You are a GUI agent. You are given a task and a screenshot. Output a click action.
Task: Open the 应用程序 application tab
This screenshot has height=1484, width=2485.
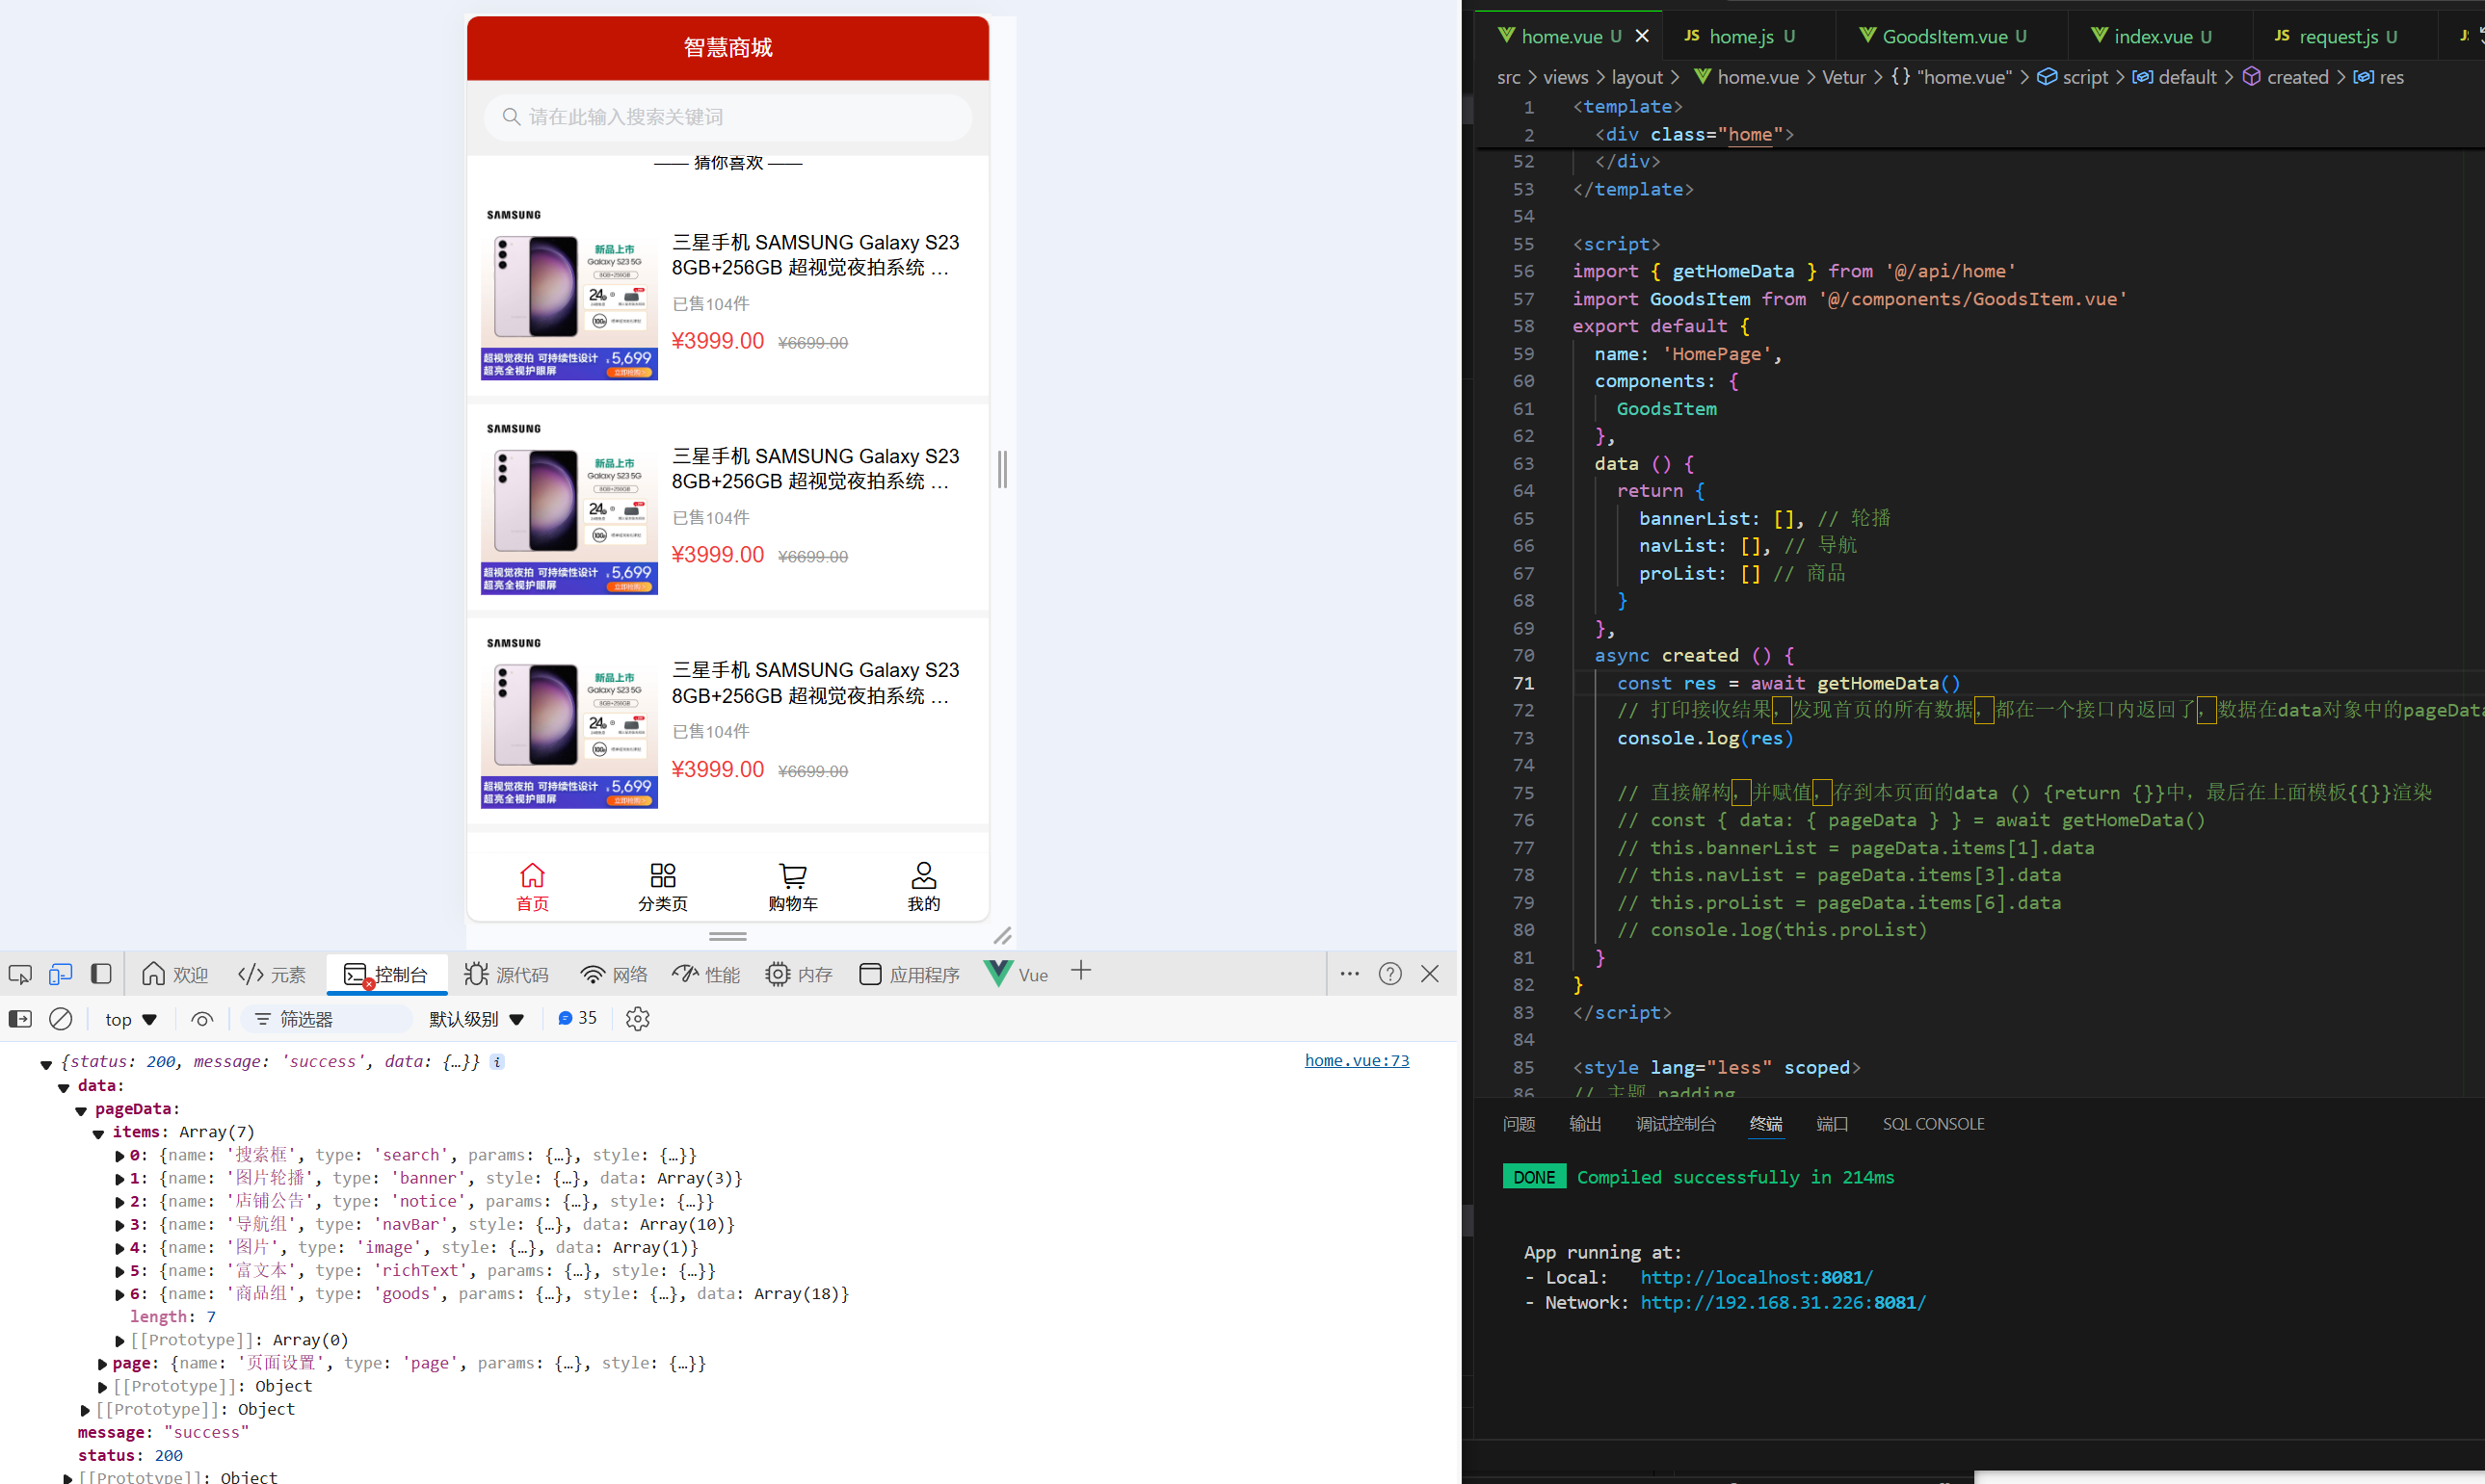(909, 974)
